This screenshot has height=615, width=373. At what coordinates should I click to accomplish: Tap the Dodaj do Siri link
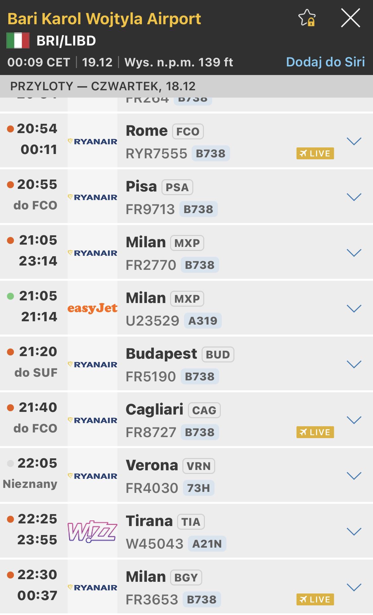point(325,62)
